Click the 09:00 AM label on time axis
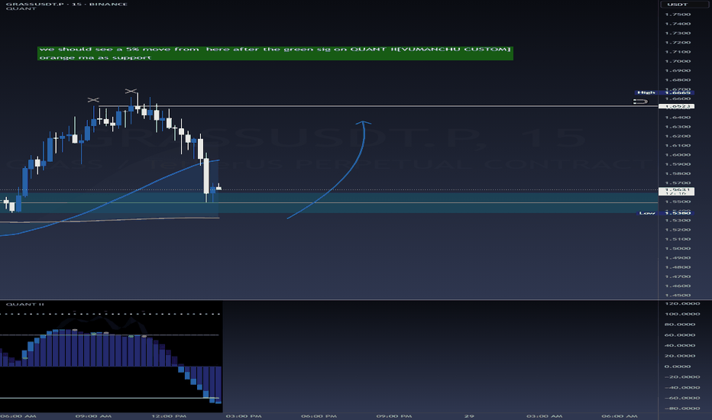 pyautogui.click(x=93, y=416)
